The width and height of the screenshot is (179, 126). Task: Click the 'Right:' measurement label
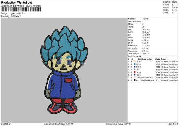(130, 32)
